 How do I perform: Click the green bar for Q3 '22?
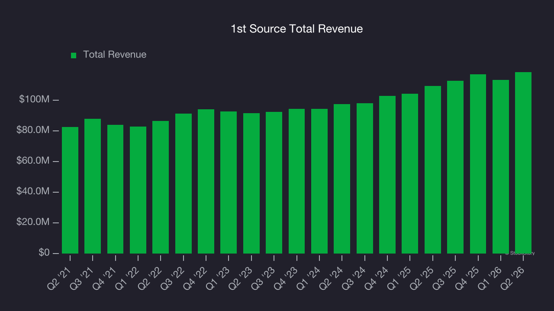point(184,184)
